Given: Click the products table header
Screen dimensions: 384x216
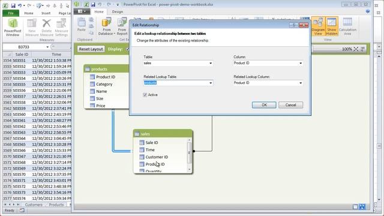Looking at the screenshot, I should click(107, 69).
